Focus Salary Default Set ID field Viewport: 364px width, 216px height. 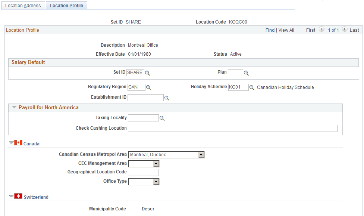click(x=135, y=72)
